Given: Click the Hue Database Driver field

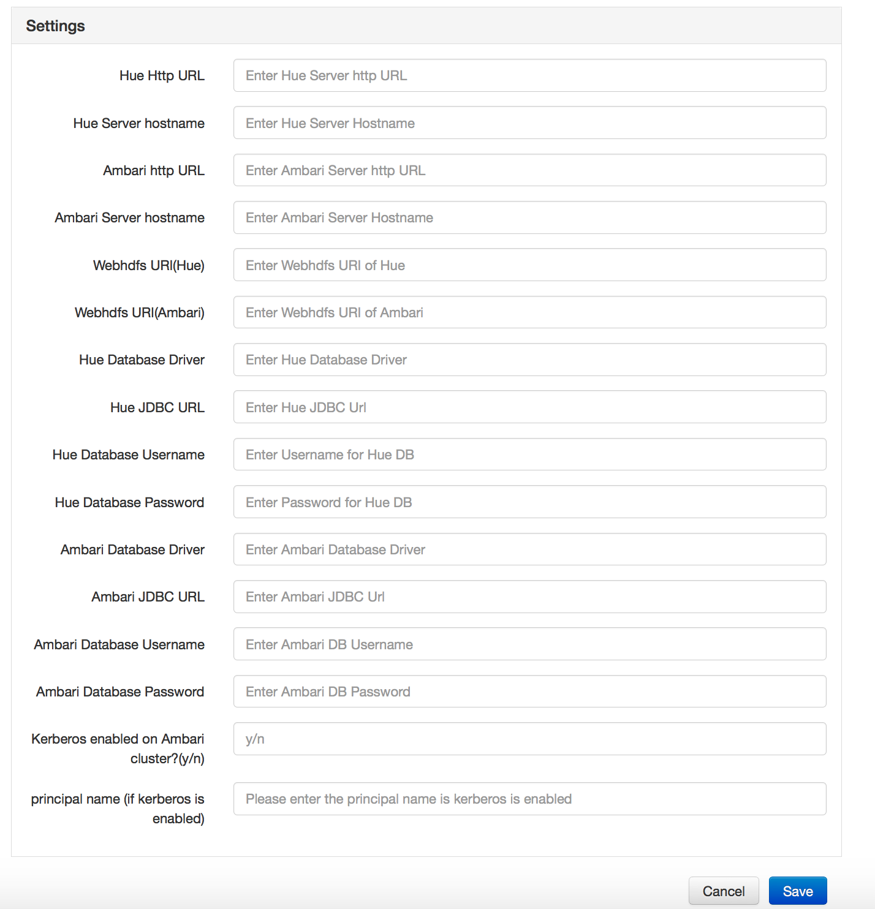Looking at the screenshot, I should pos(529,360).
